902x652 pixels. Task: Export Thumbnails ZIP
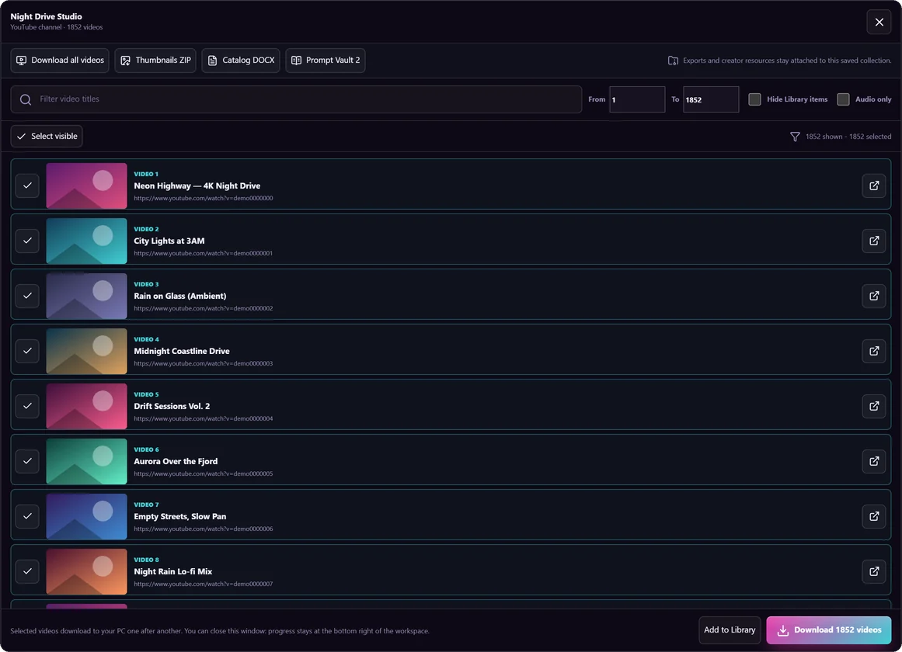click(155, 61)
